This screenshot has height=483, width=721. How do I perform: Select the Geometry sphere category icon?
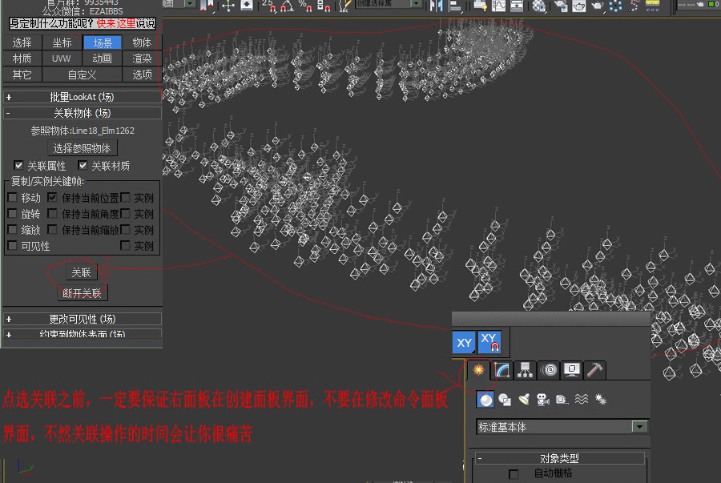485,400
